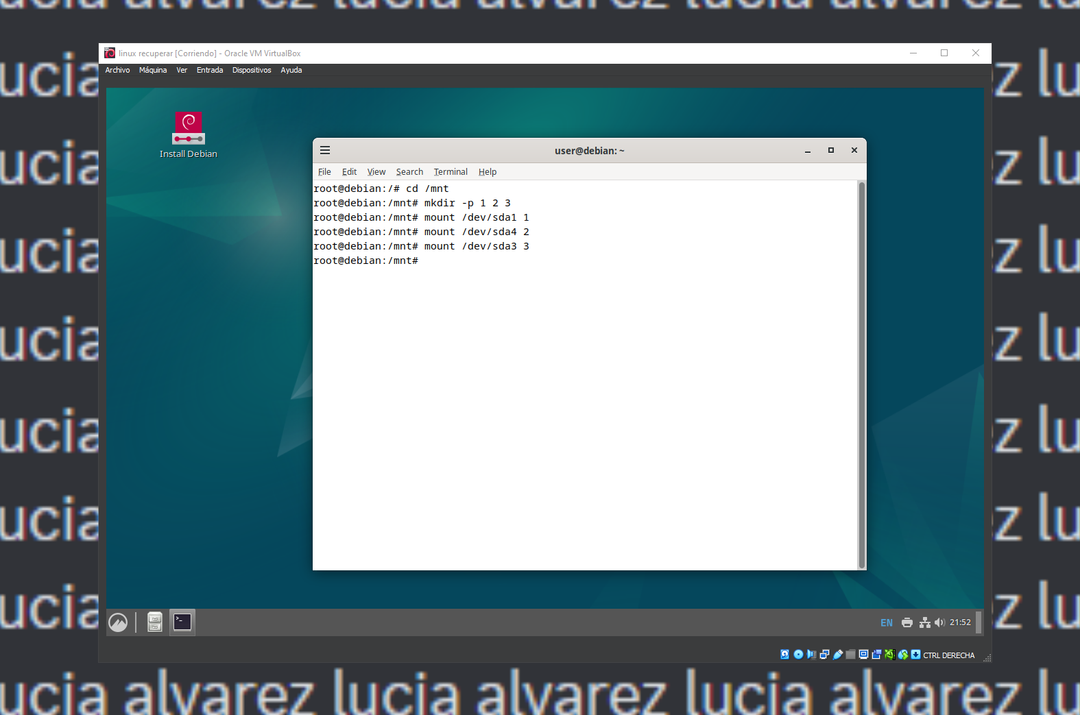Click the CTRL DERECHA host key label
This screenshot has height=715, width=1080.
949,655
